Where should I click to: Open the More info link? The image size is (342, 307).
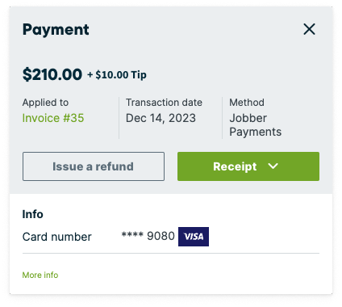point(40,275)
